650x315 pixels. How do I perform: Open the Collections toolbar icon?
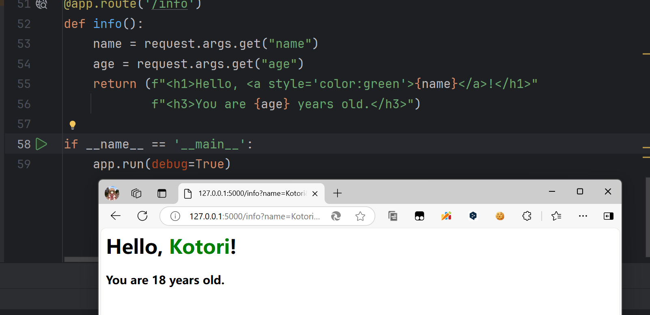click(392, 216)
